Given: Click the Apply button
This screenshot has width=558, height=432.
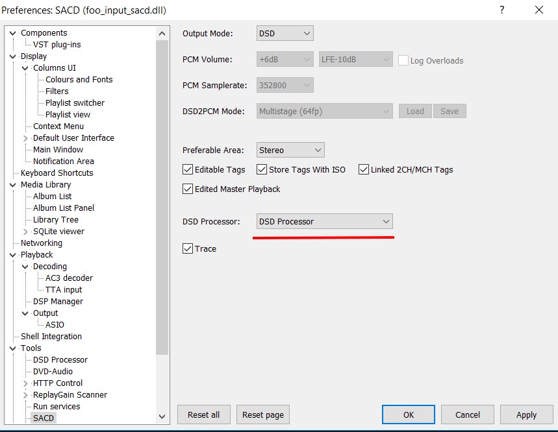Looking at the screenshot, I should [526, 415].
